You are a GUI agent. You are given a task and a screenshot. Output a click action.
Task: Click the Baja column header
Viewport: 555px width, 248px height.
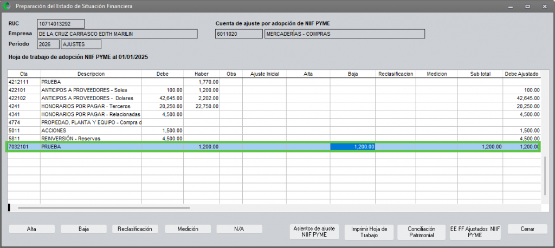352,74
